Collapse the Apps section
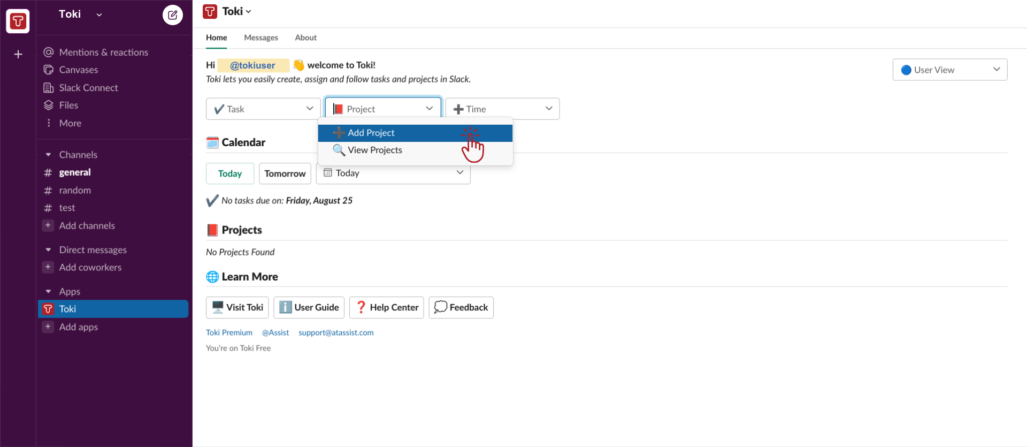Viewport: 1027px width, 447px height. pyautogui.click(x=48, y=292)
